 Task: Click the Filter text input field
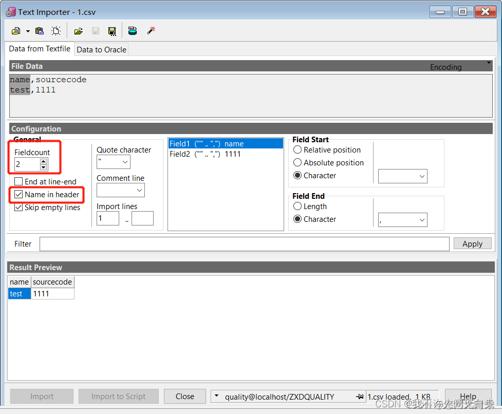point(244,244)
